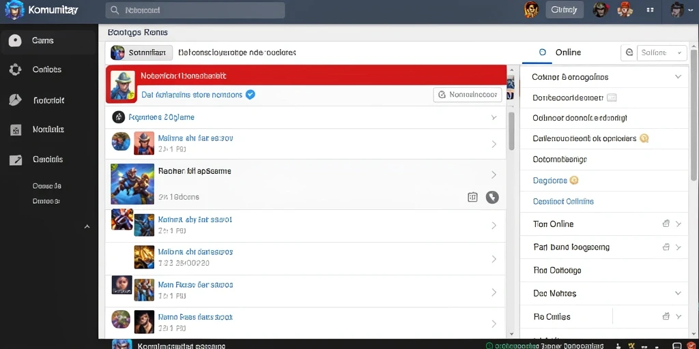Switch to the Sotnnfiasn tab
Image resolution: width=699 pixels, height=349 pixels.
pos(142,52)
